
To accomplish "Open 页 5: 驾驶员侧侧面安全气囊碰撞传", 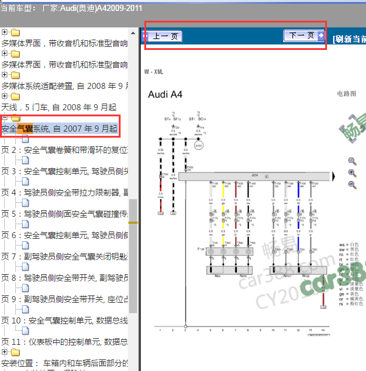I will click(x=65, y=214).
